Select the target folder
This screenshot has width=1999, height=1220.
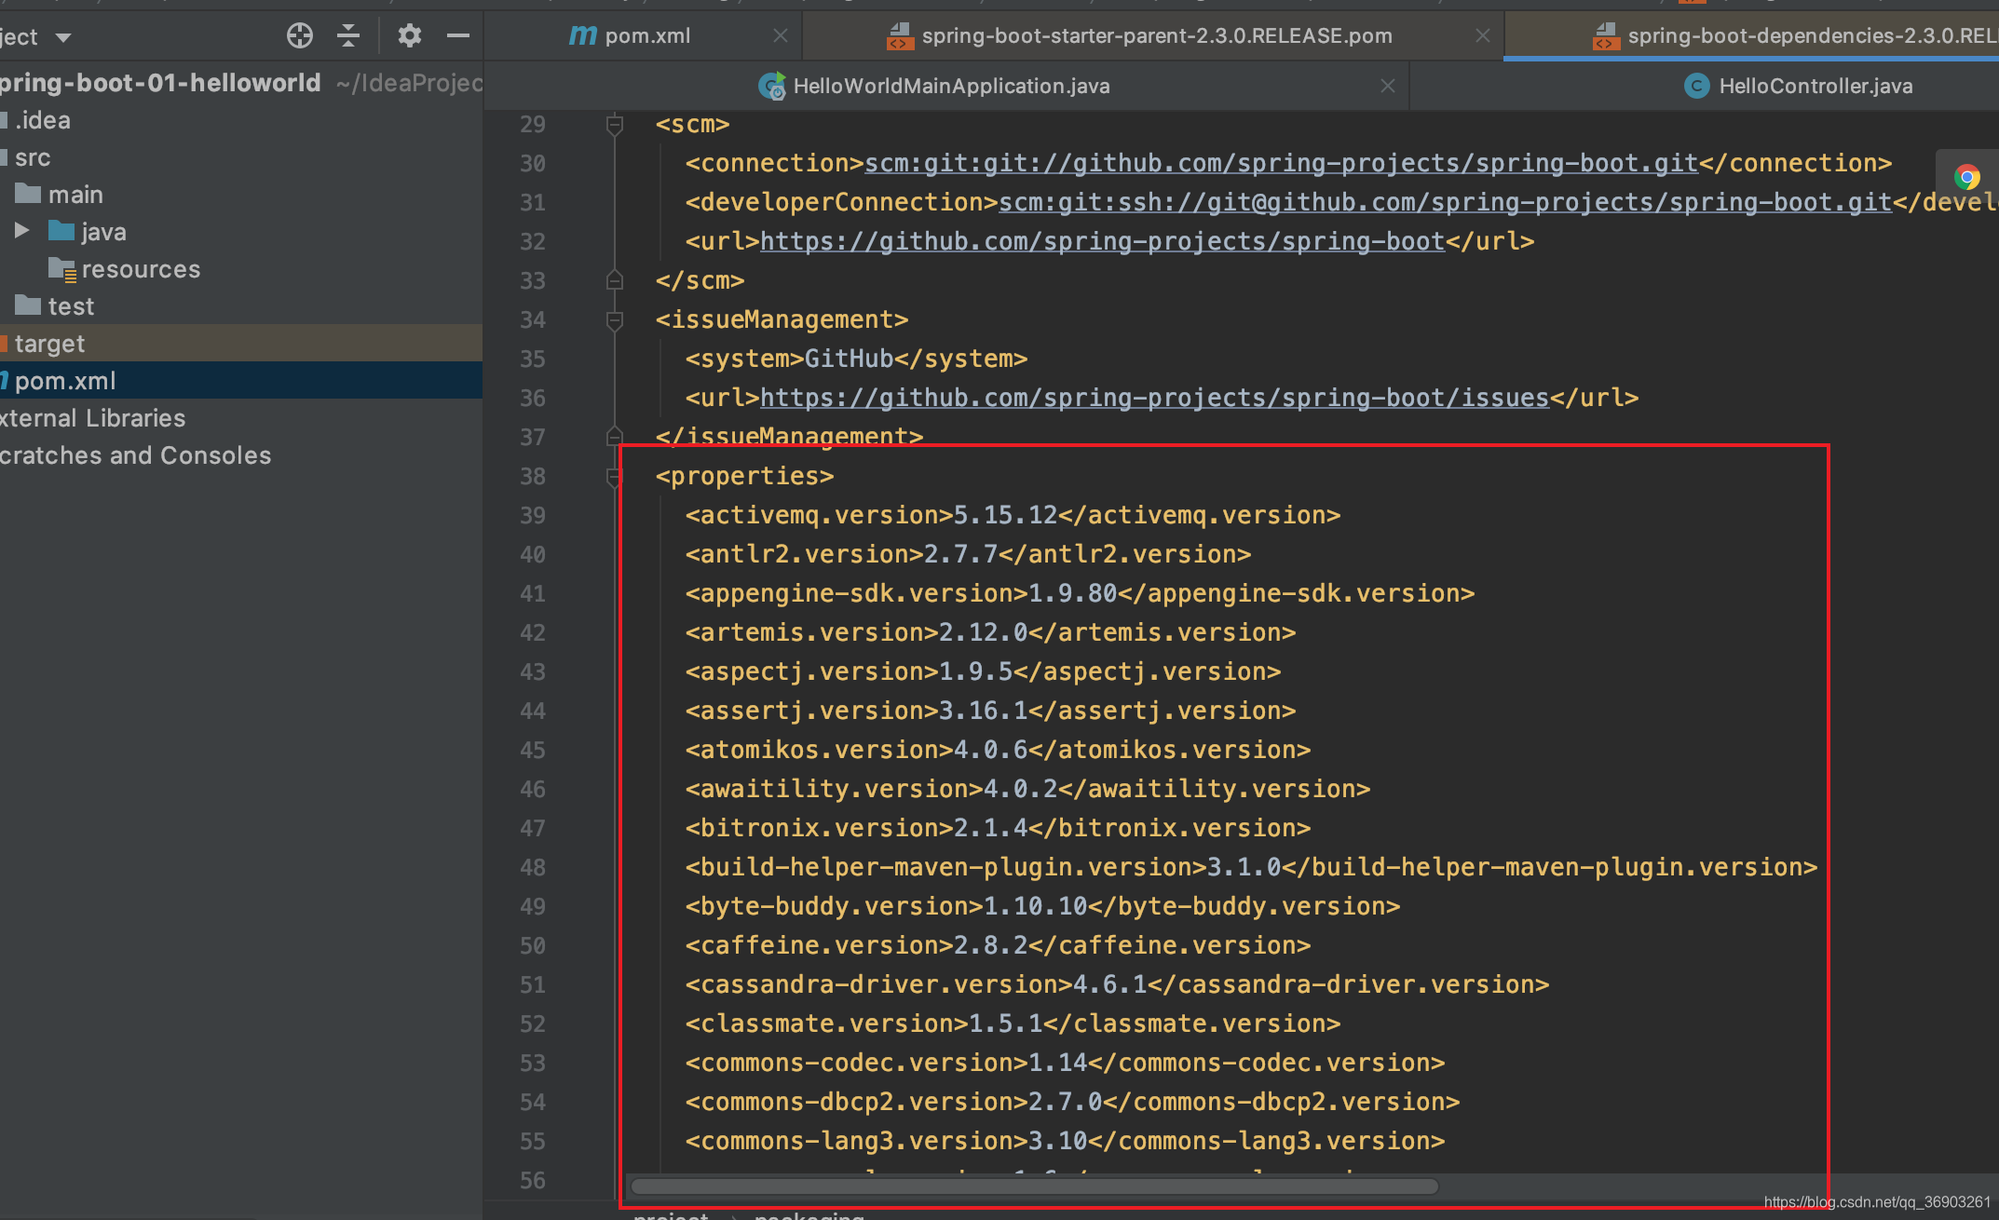49,344
